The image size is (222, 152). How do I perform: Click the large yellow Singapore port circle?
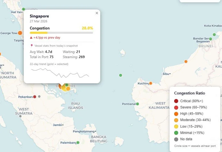[64, 88]
